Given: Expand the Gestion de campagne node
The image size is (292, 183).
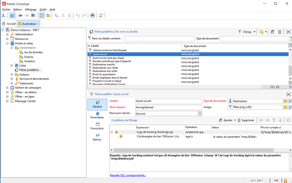Looking at the screenshot, I should tap(7, 88).
